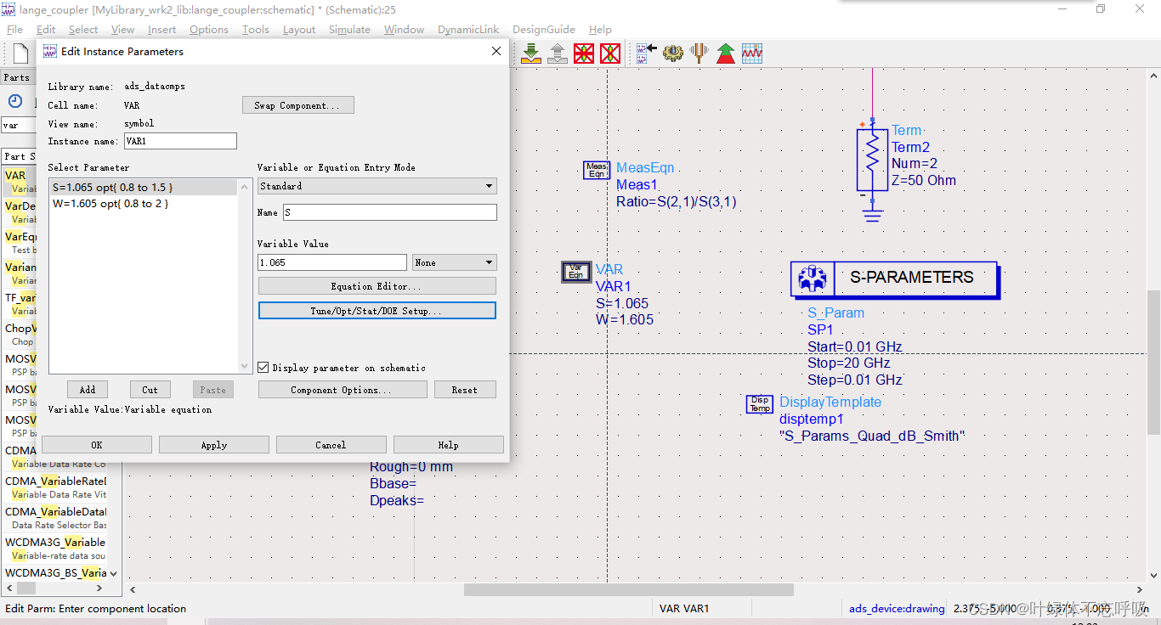Click the Tune parameters tuning-fork icon
The width and height of the screenshot is (1161, 625).
(x=699, y=53)
